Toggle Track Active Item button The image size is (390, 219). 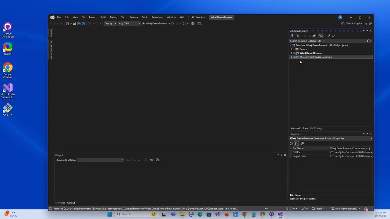[x=320, y=36]
